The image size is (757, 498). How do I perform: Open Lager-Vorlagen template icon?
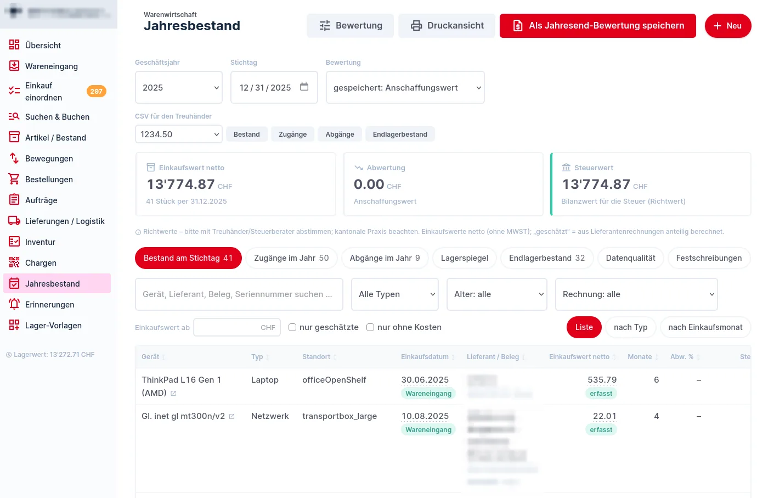[14, 325]
